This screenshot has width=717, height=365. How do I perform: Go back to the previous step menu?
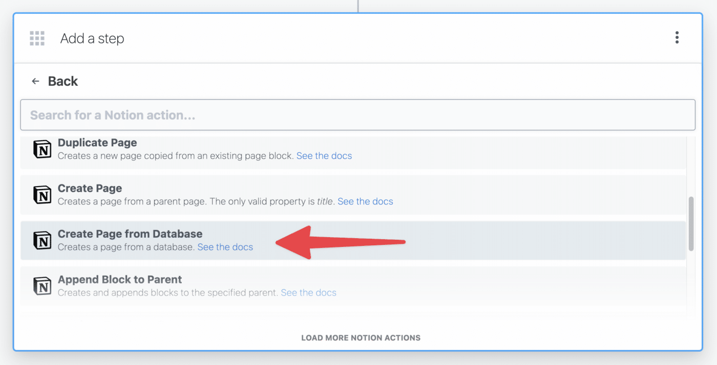(55, 81)
